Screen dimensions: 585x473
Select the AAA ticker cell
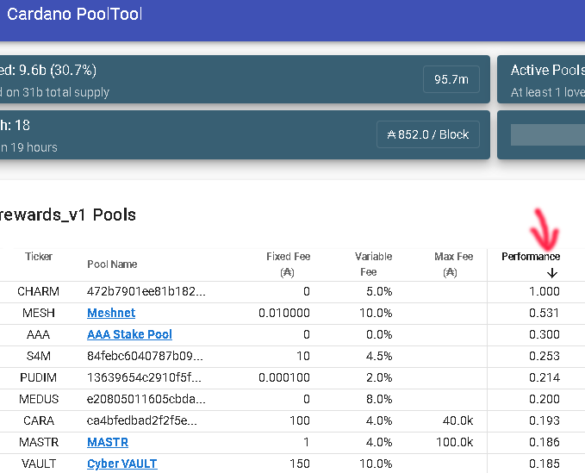39,334
